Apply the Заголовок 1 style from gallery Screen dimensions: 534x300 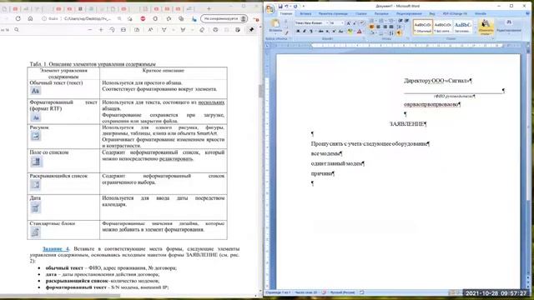(x=462, y=27)
